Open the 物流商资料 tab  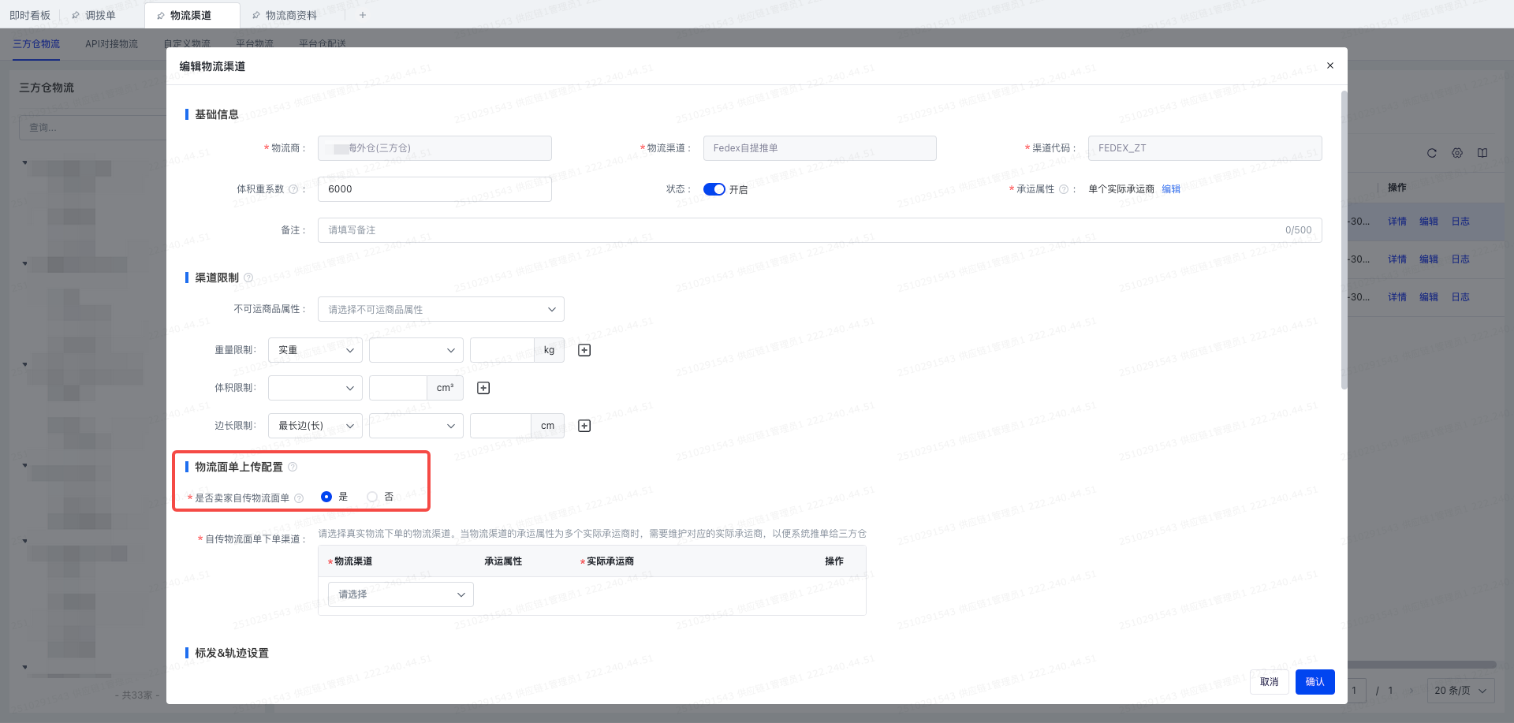(291, 15)
